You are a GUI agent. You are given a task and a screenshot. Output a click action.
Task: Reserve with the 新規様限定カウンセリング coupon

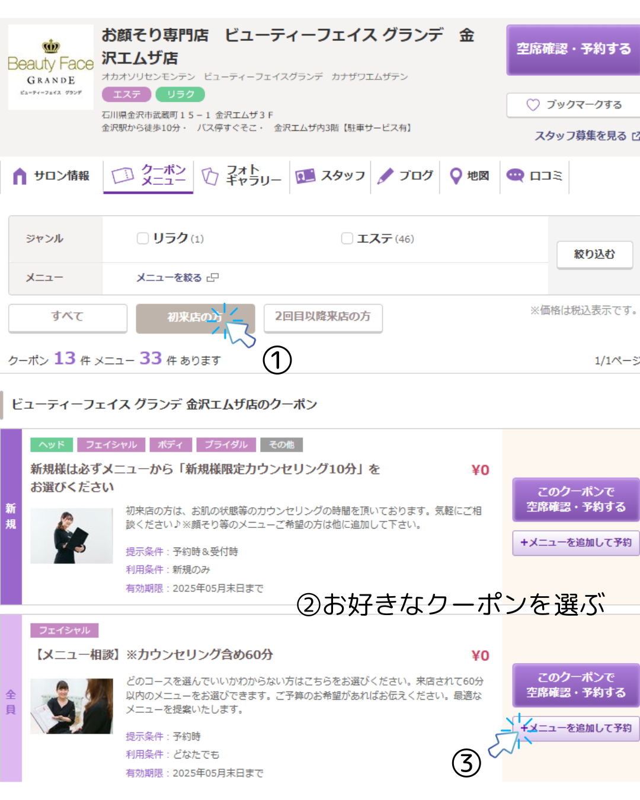coord(576,500)
